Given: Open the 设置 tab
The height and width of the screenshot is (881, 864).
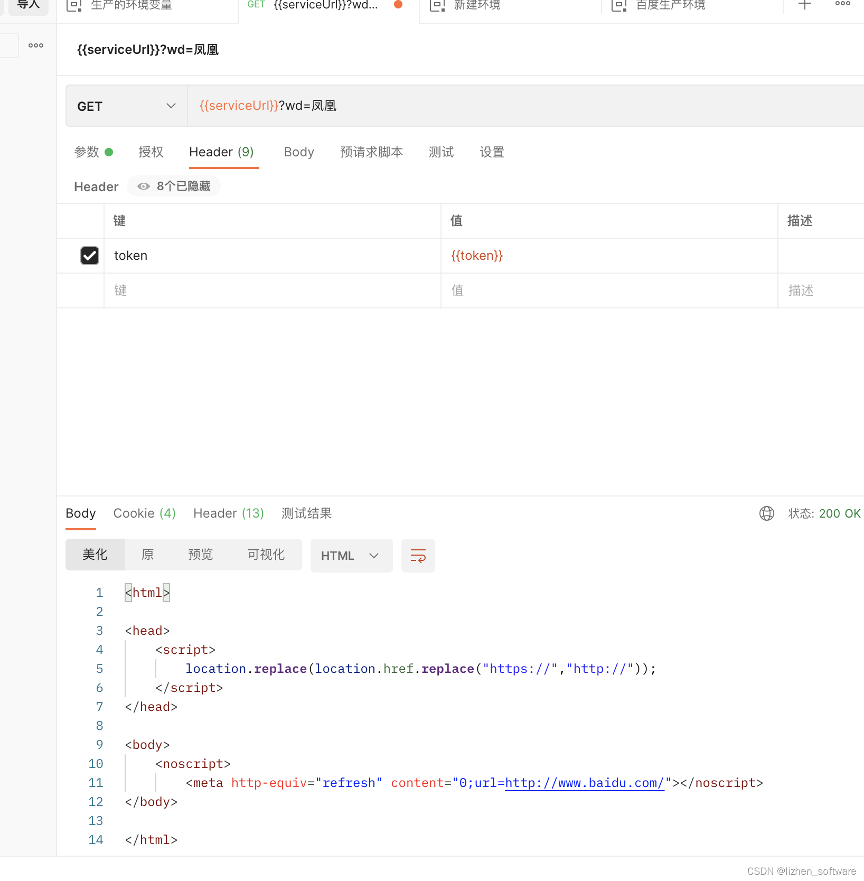Looking at the screenshot, I should click(x=492, y=152).
